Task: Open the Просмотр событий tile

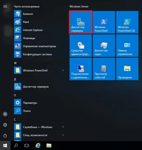Action: coord(104,69)
